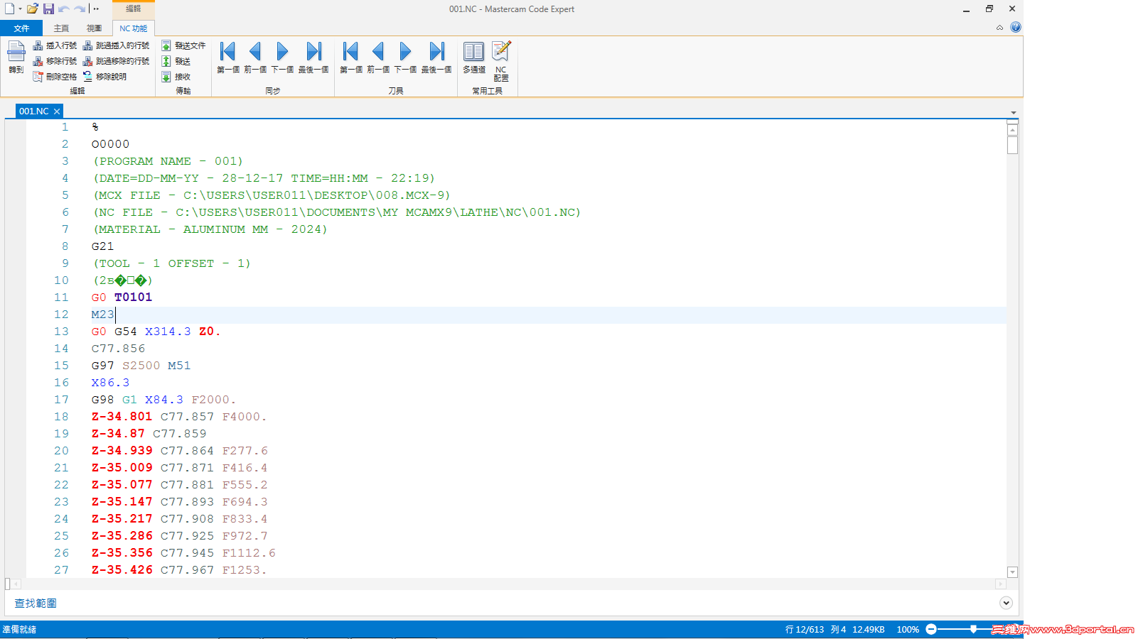This screenshot has width=1148, height=639.
Task: Open the NC 配置 configuration tool
Action: coord(501,61)
